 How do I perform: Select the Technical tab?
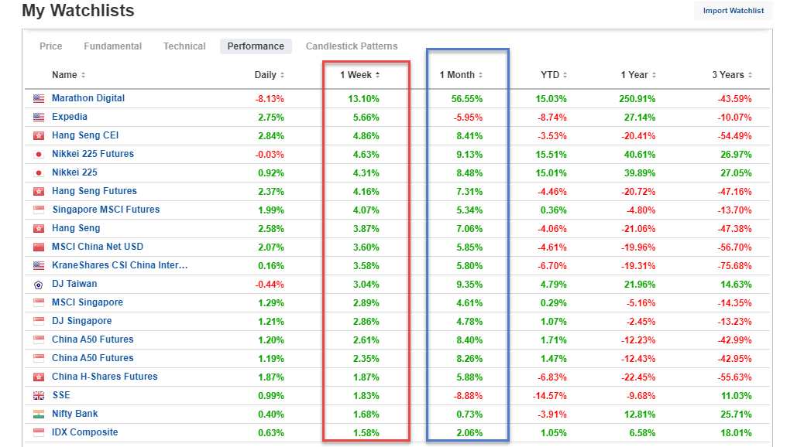click(184, 46)
